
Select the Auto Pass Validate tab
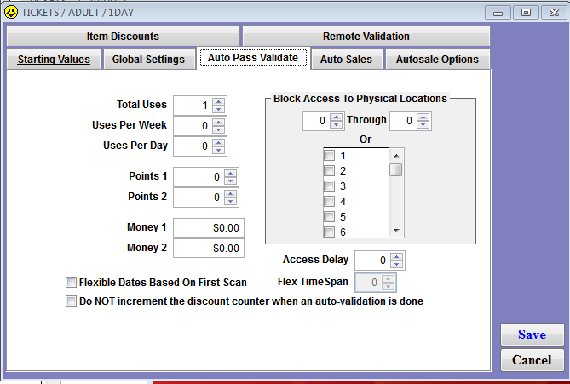253,58
